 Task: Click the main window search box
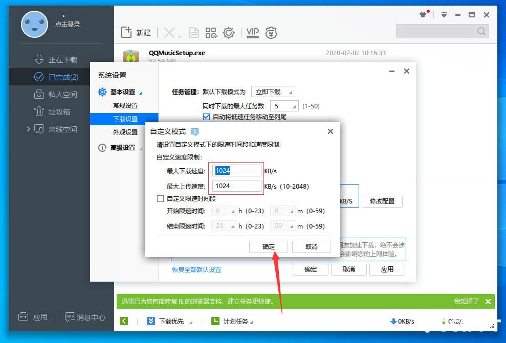pyautogui.click(x=443, y=31)
